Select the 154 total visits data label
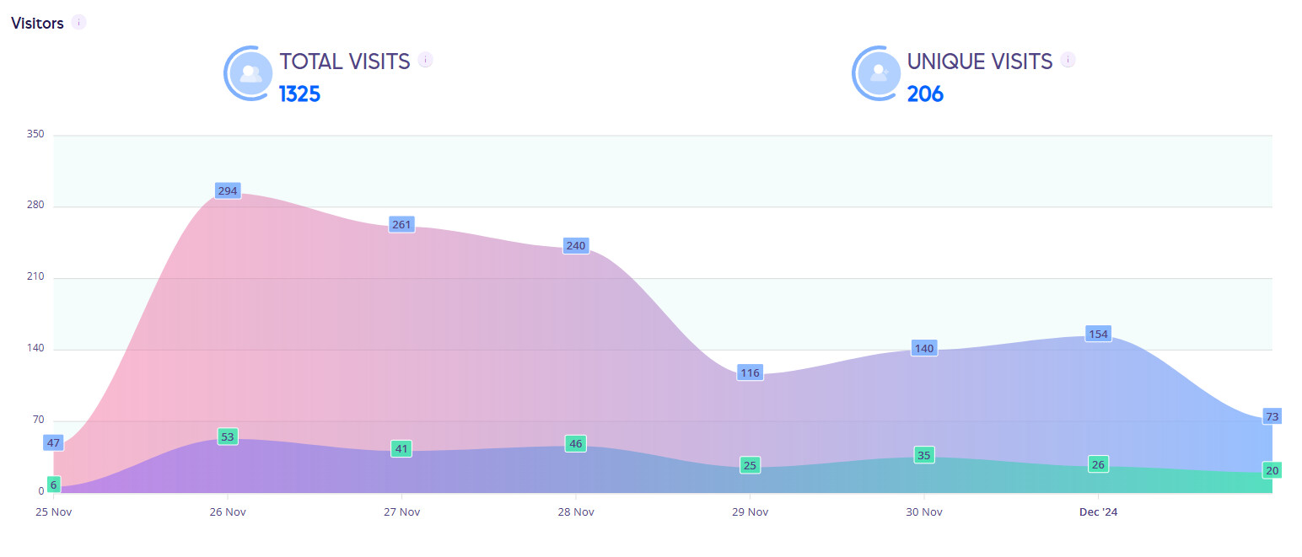This screenshot has height=557, width=1302. 1098,334
